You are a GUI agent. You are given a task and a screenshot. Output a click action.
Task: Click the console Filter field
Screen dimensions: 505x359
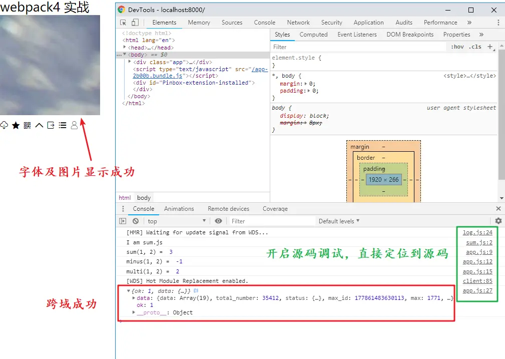(x=271, y=221)
